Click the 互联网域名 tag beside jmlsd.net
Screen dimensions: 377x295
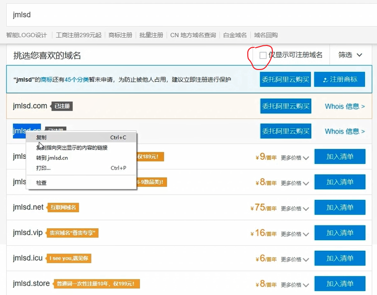point(63,208)
